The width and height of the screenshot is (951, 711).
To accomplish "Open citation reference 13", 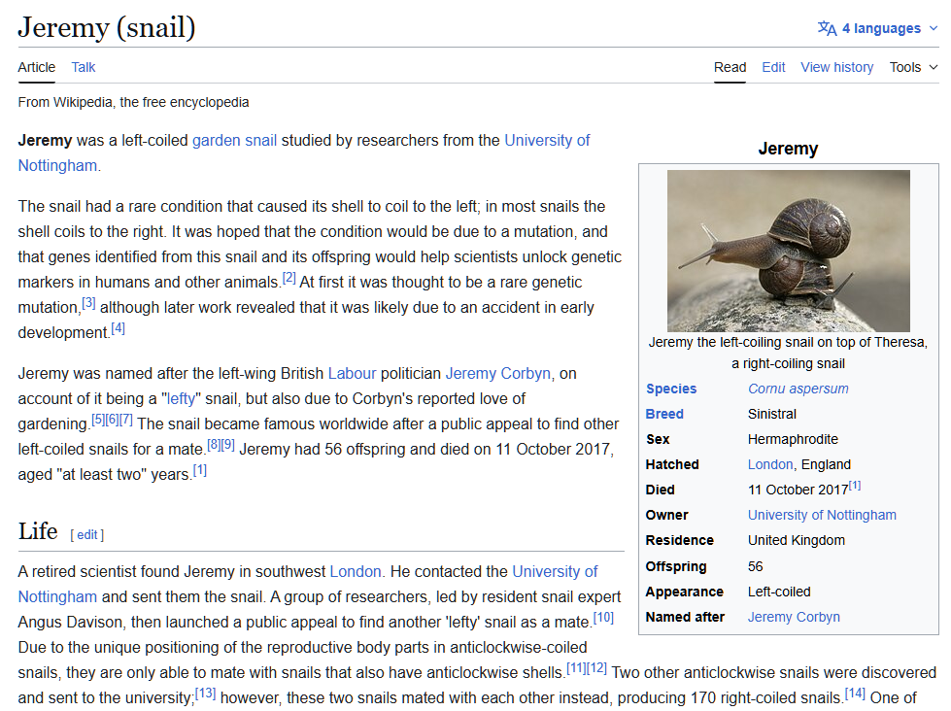I will [x=206, y=694].
